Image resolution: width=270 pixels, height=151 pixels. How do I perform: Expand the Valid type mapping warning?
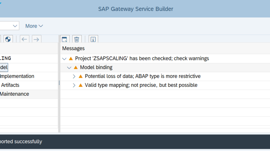74,85
